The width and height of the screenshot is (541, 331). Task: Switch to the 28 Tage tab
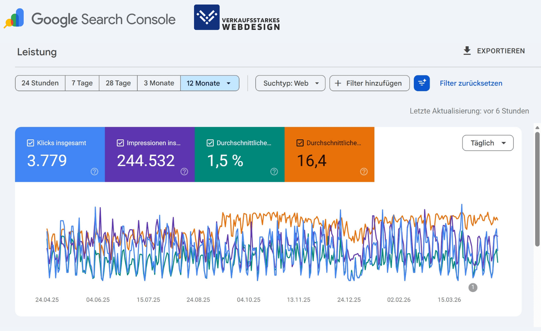point(118,83)
